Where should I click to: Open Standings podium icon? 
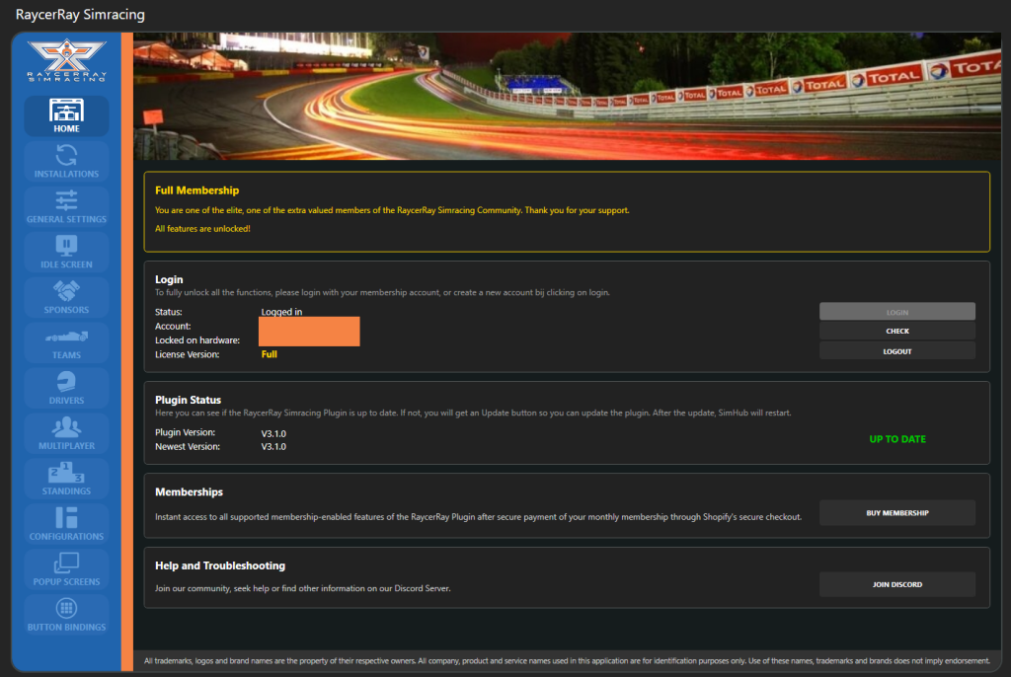coord(66,473)
